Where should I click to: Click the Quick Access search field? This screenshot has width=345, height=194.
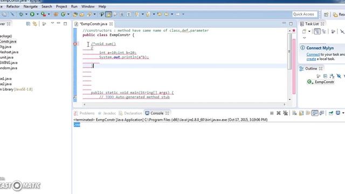(x=305, y=15)
